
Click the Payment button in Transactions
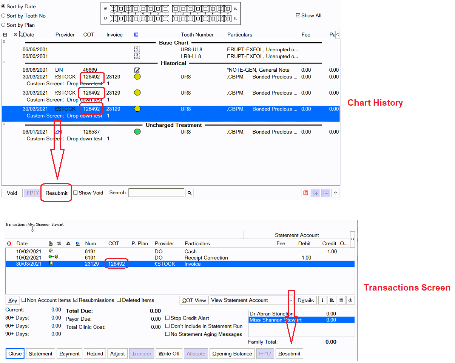pos(69,354)
